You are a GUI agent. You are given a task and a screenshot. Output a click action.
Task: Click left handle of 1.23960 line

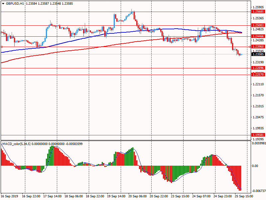pos(2,47)
